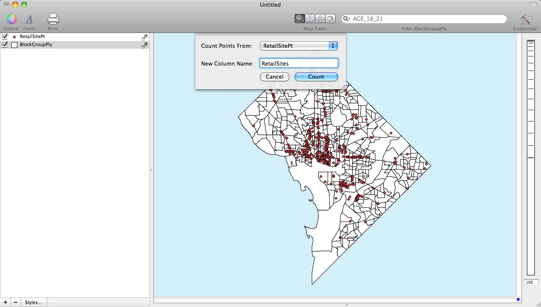541x307 pixels.
Task: Toggle RetailSitePt layer visibility checkbox
Action: point(5,37)
